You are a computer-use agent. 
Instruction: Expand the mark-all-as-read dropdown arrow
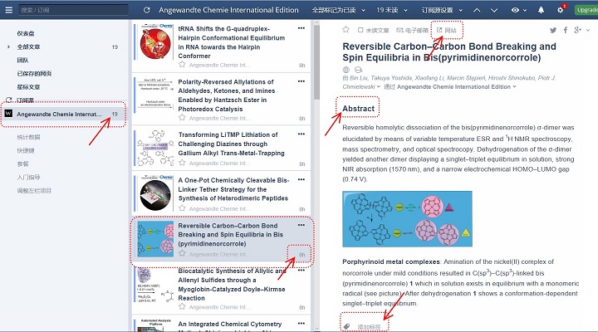[363, 10]
